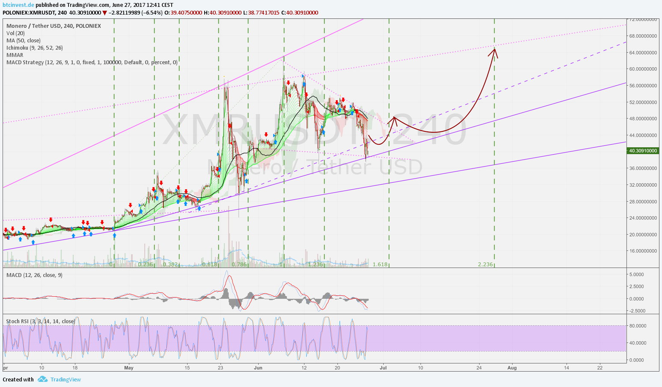
Task: Click the Created with footer text
Action: point(18,379)
